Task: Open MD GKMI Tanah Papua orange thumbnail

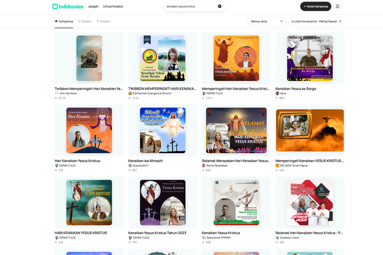Action: point(310,131)
